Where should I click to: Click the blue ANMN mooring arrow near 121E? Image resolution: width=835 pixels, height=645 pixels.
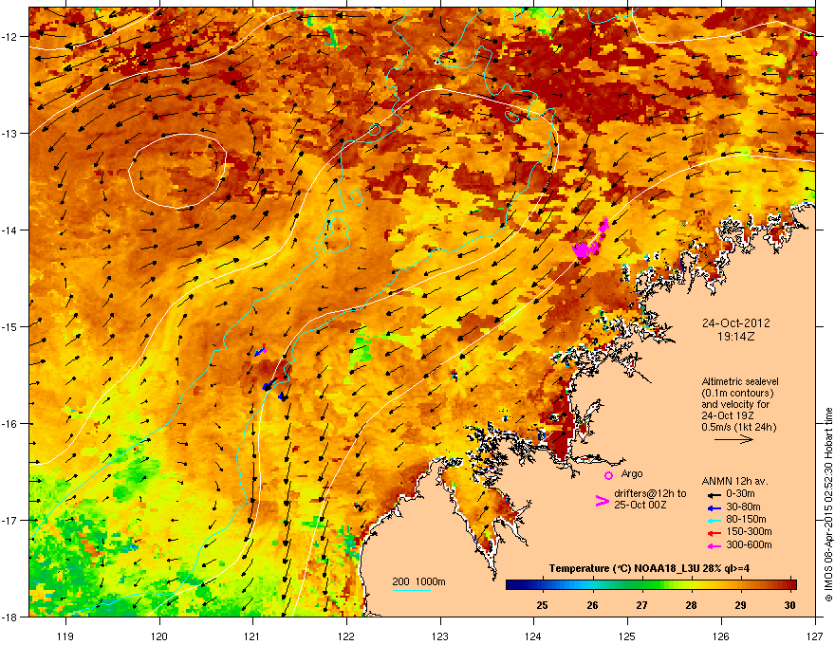pyautogui.click(x=260, y=351)
